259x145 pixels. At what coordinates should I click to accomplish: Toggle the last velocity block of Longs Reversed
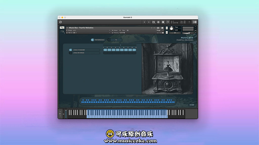click(x=134, y=53)
